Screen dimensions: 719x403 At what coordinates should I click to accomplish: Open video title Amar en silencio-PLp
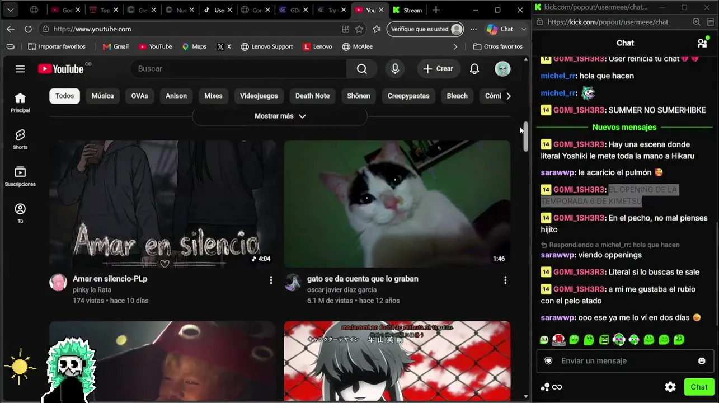[110, 279]
